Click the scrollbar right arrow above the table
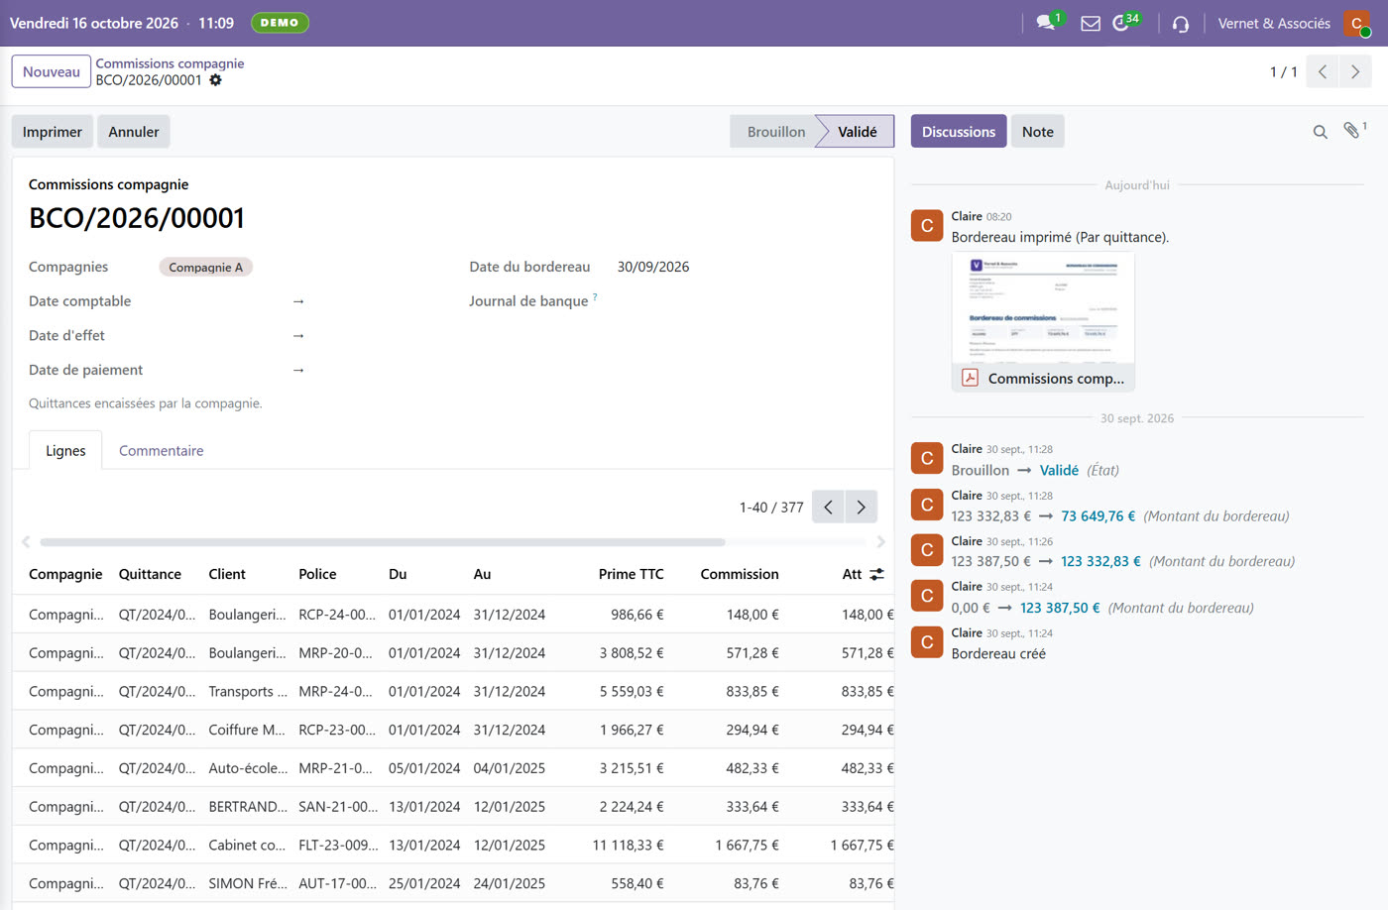 (x=880, y=542)
